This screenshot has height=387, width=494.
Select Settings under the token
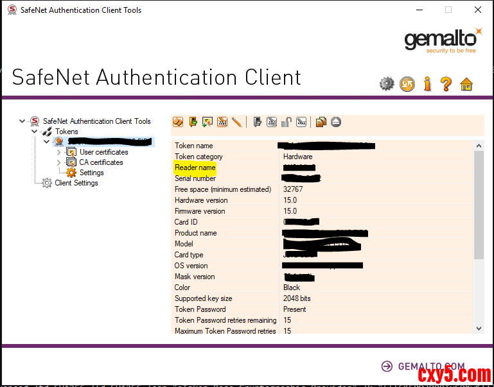click(x=91, y=173)
